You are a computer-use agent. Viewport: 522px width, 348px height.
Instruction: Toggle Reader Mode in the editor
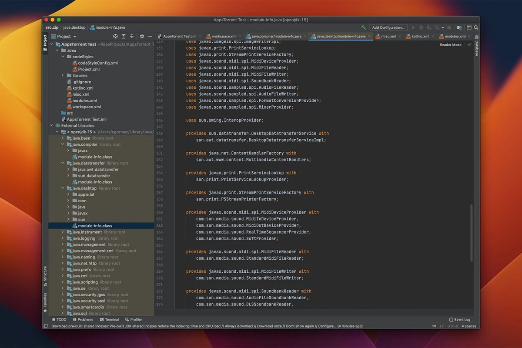coord(450,45)
